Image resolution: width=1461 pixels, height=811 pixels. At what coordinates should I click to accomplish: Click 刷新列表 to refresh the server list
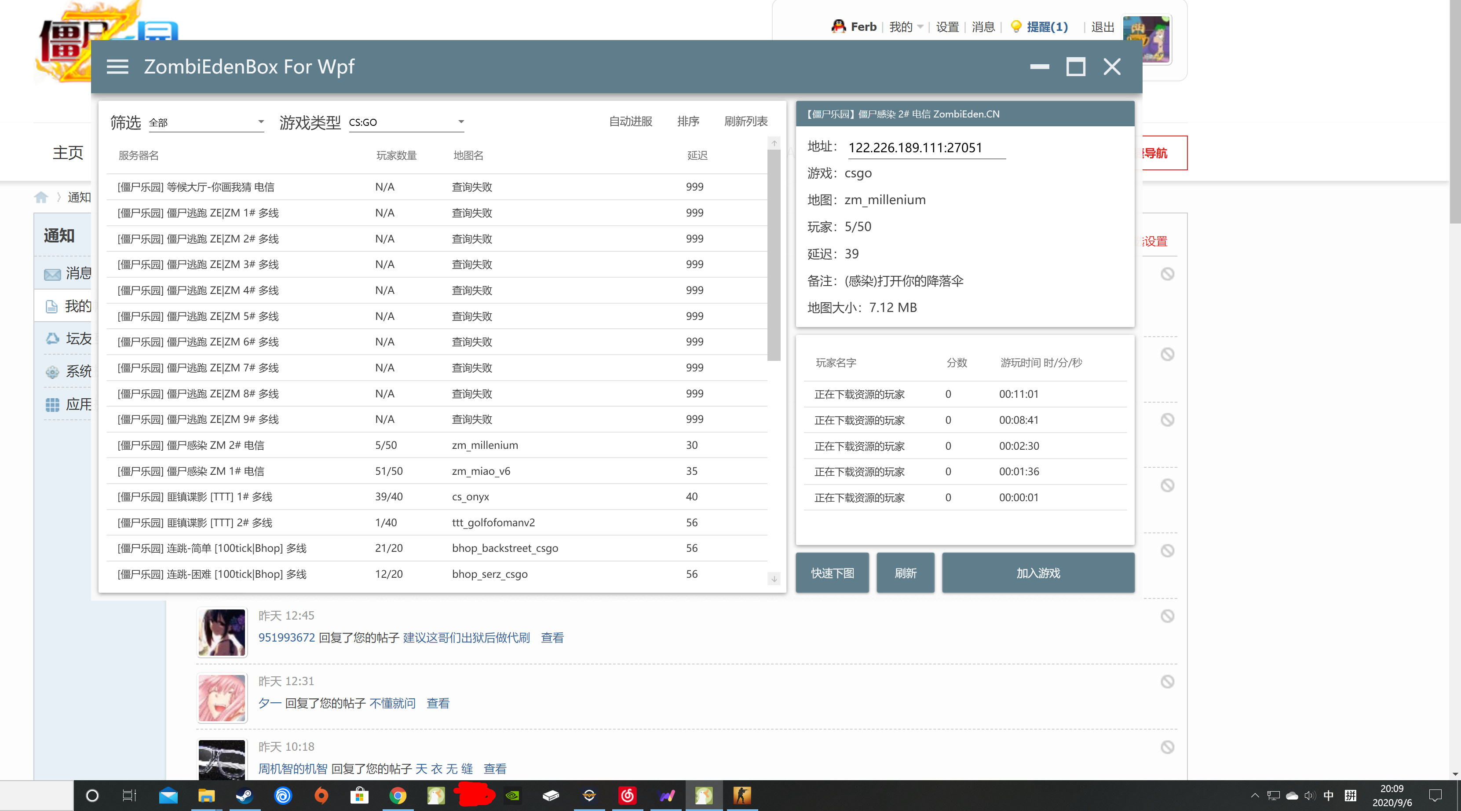746,121
